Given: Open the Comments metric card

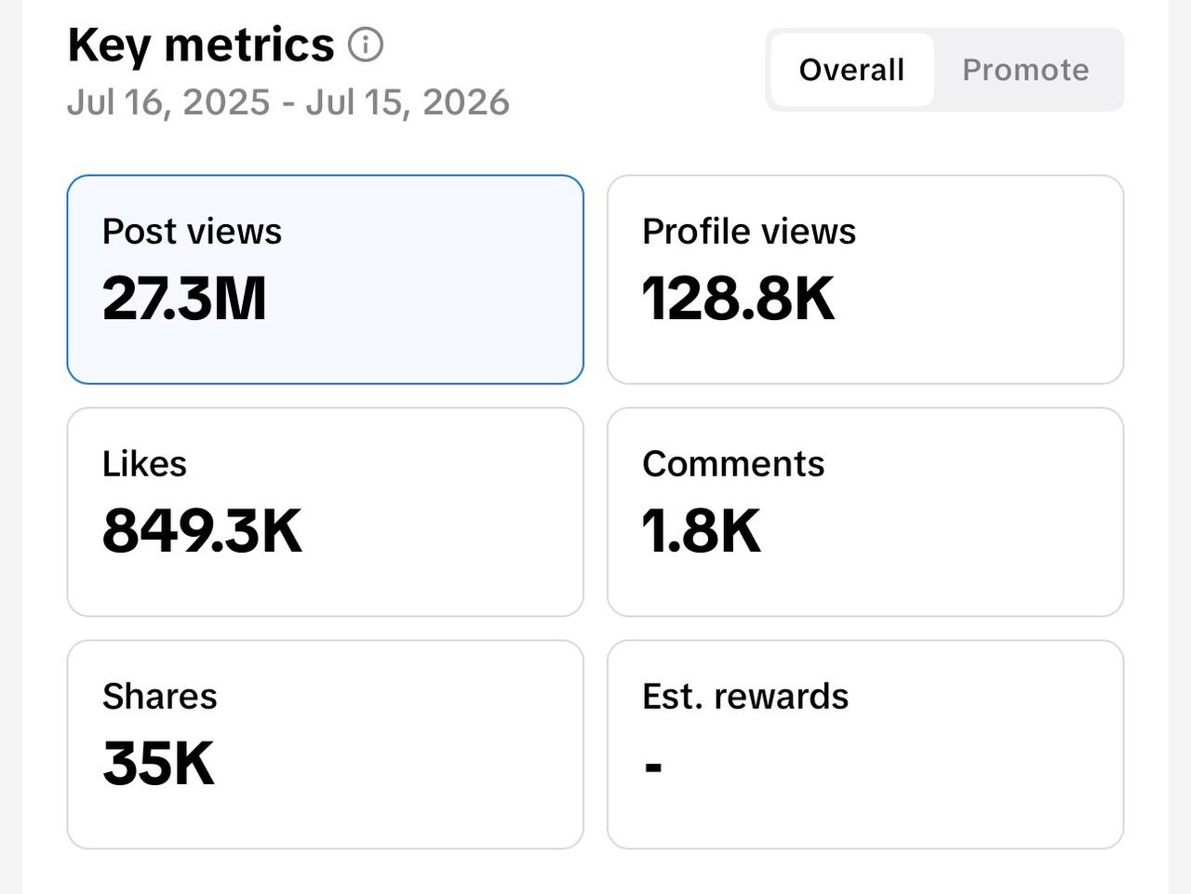Looking at the screenshot, I should coord(865,512).
